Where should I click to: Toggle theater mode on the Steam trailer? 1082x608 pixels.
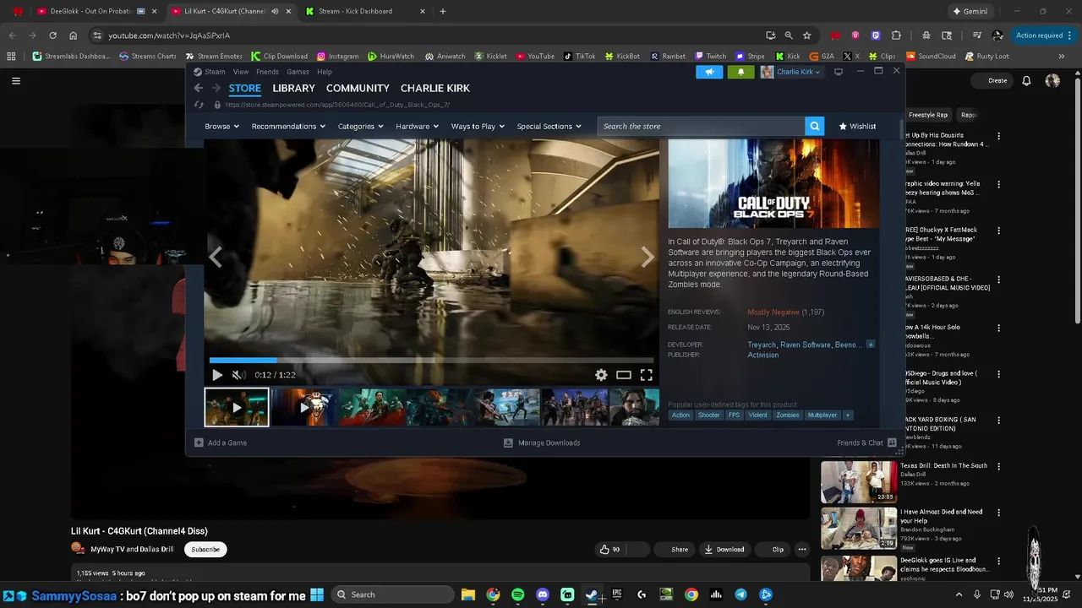(624, 375)
